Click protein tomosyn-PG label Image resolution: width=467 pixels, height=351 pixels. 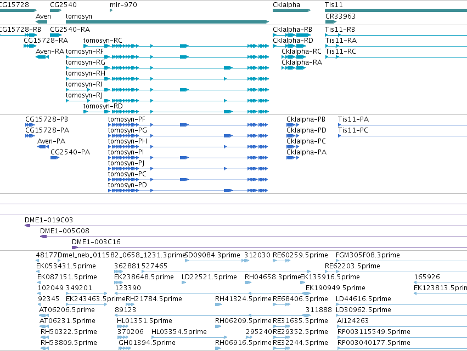[127, 130]
